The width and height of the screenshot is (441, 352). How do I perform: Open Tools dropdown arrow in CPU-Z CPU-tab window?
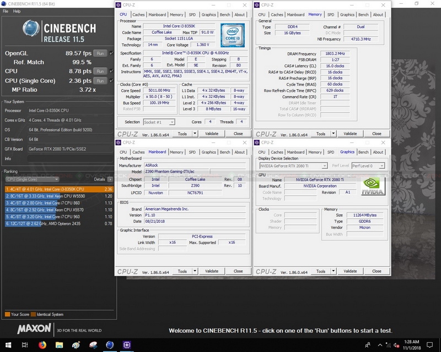tap(195, 134)
